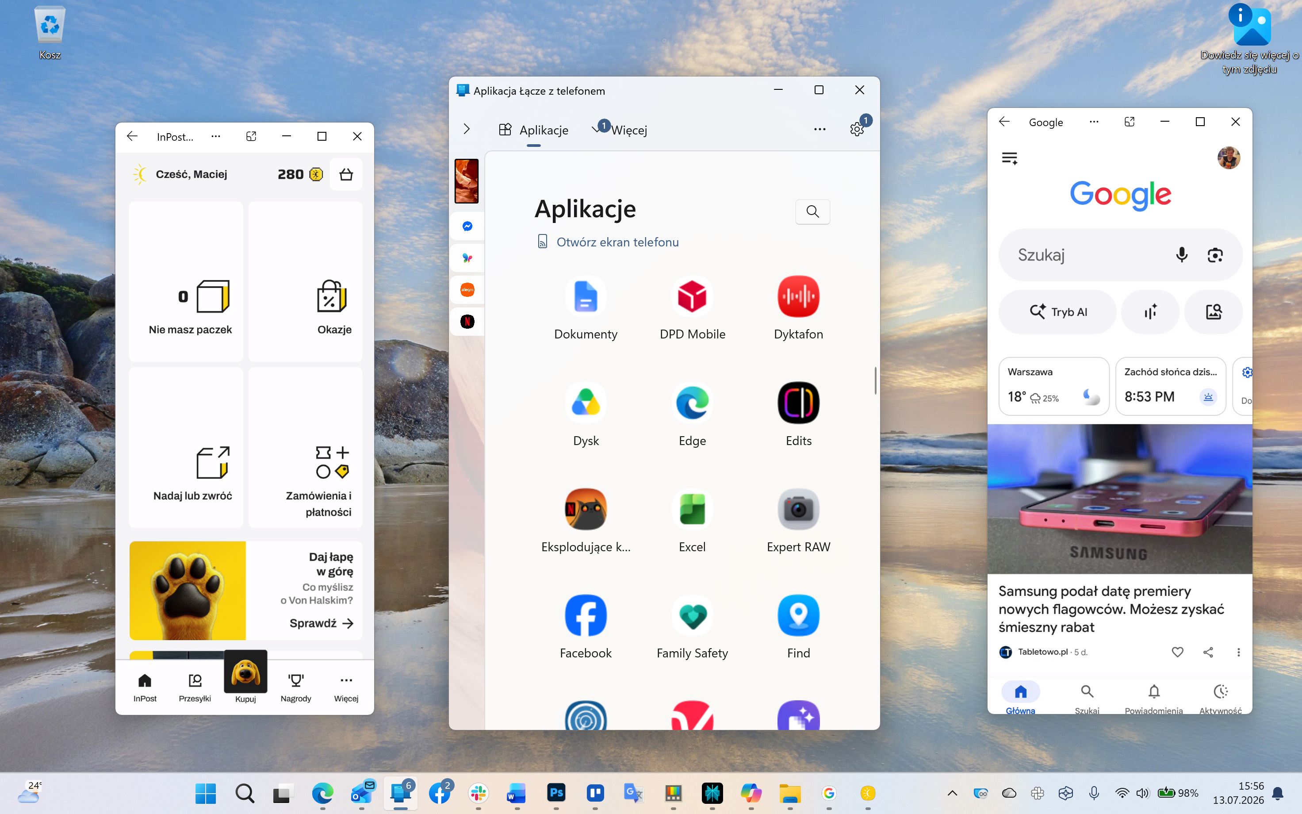Open the Zachód słońca dziś card

point(1171,386)
